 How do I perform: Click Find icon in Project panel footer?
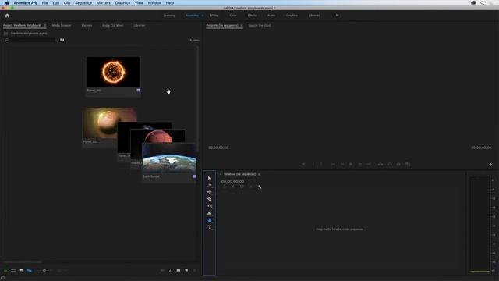click(x=171, y=270)
